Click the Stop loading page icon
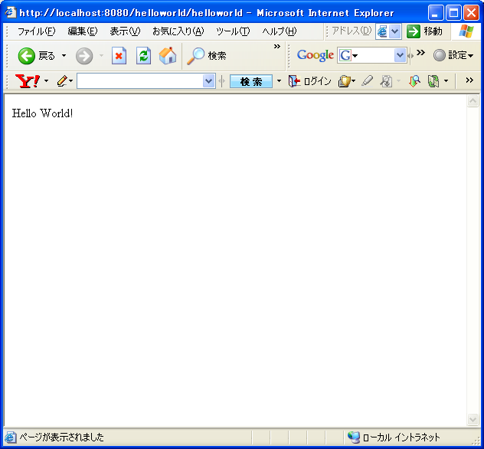The height and width of the screenshot is (449, 484). click(119, 56)
